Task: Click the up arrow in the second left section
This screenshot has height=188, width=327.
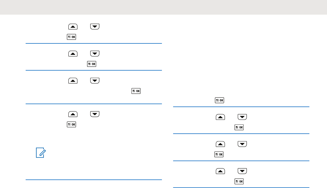Action: tap(73, 54)
